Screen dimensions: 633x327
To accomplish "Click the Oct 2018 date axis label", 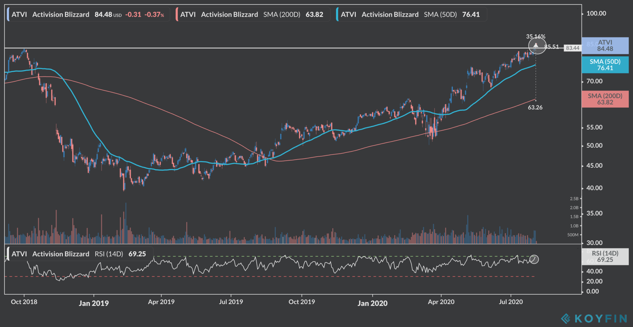I will [x=24, y=302].
